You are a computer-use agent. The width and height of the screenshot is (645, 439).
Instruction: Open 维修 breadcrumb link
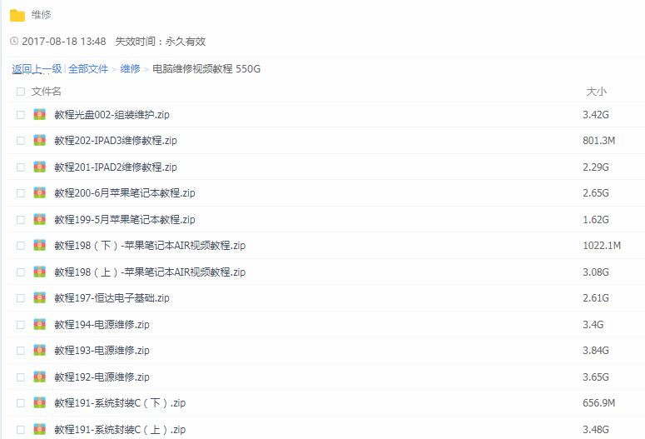(x=130, y=69)
